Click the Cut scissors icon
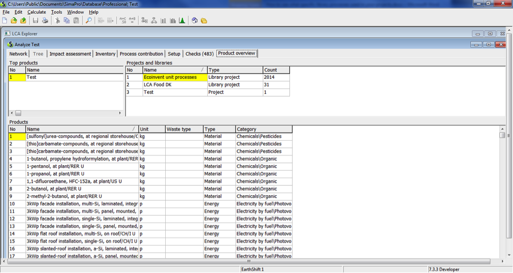Screen dimensions: 513x273 [57, 20]
